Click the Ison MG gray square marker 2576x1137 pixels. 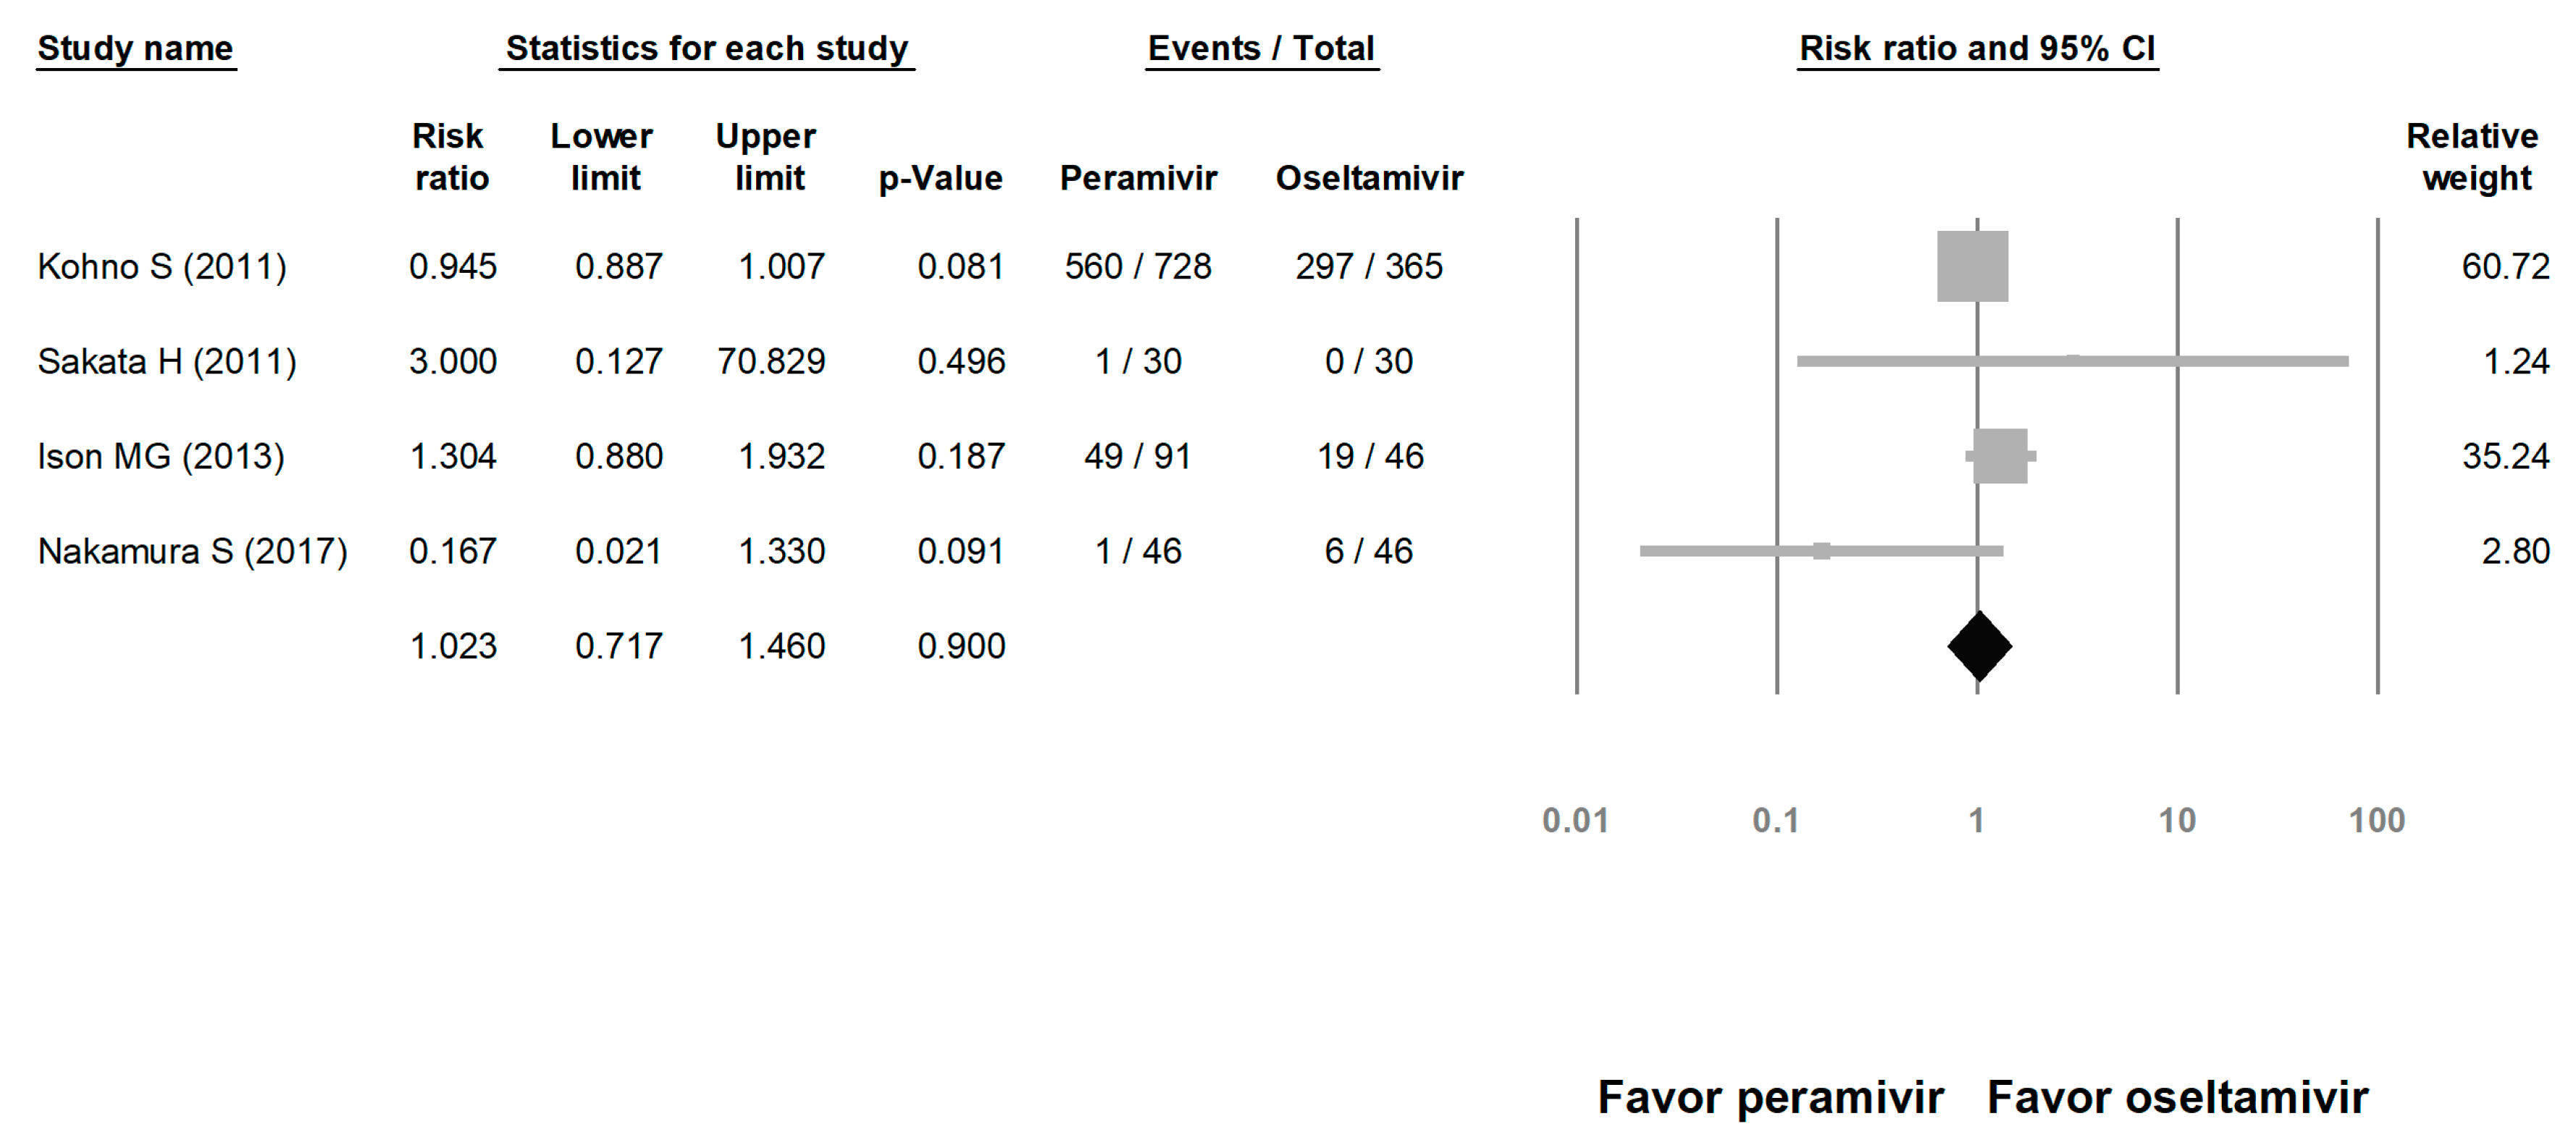coord(2000,457)
